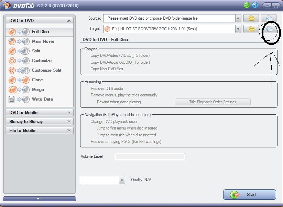283x207 pixels.
Task: Select the Full Disc copy mode
Action: coord(39,32)
